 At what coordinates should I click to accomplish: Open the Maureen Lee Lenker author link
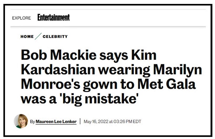pos(56,121)
